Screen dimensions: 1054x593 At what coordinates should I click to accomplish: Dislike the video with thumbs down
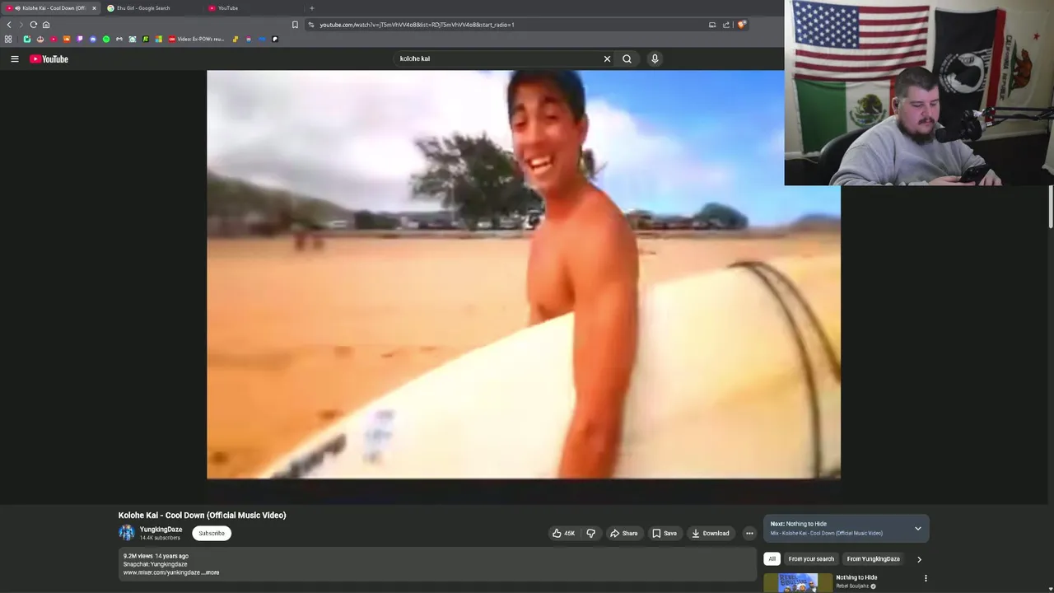click(590, 533)
